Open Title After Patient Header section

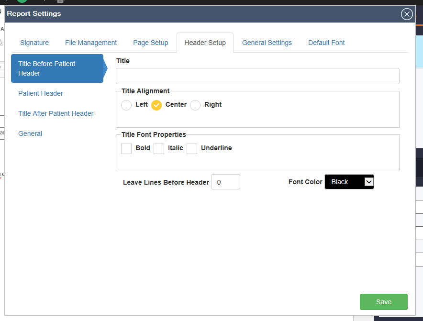coord(56,113)
